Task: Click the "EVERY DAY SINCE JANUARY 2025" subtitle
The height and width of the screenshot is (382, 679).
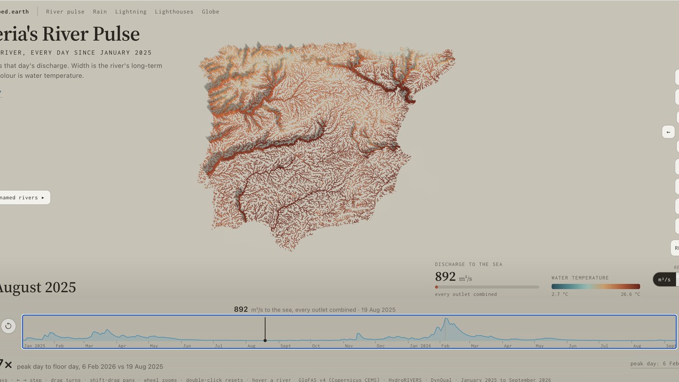Action: pyautogui.click(x=90, y=53)
